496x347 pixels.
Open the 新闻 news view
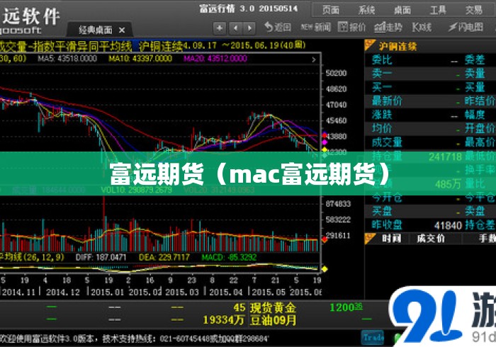tap(316, 28)
